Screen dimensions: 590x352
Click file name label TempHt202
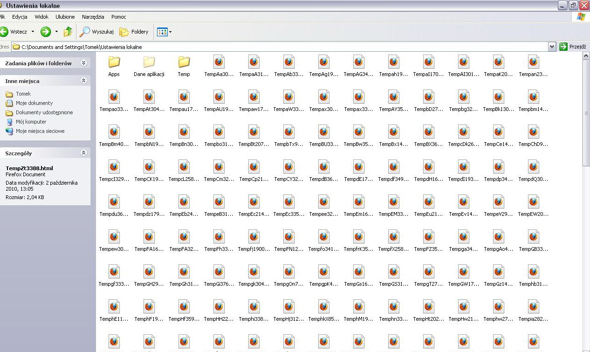click(429, 319)
